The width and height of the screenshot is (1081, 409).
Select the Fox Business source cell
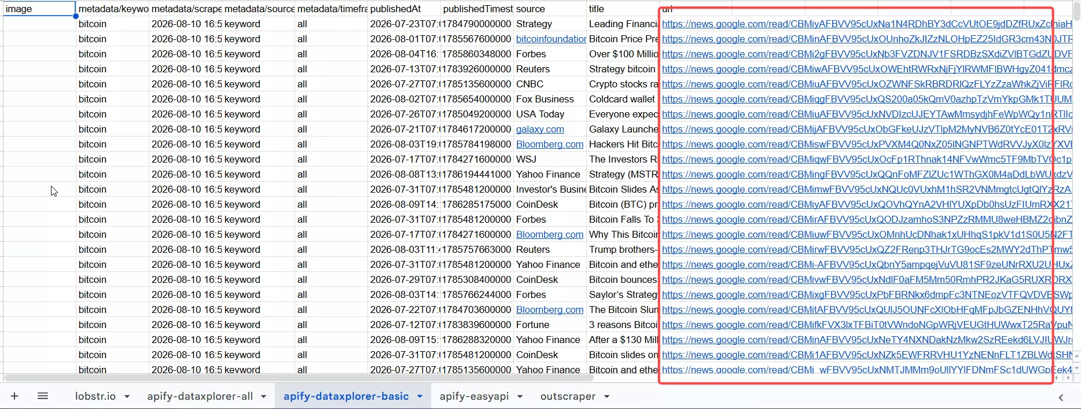point(550,99)
